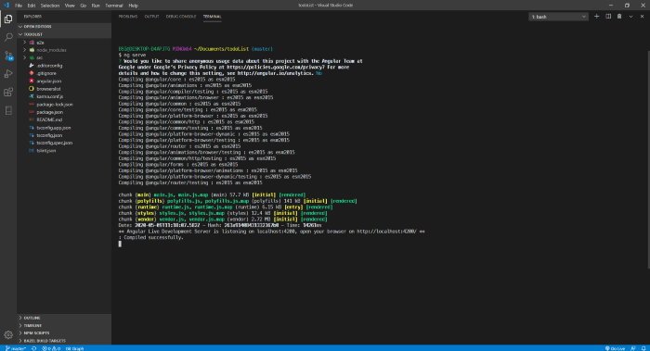This screenshot has width=650, height=351.
Task: Click the Go Live status bar button
Action: [615, 348]
